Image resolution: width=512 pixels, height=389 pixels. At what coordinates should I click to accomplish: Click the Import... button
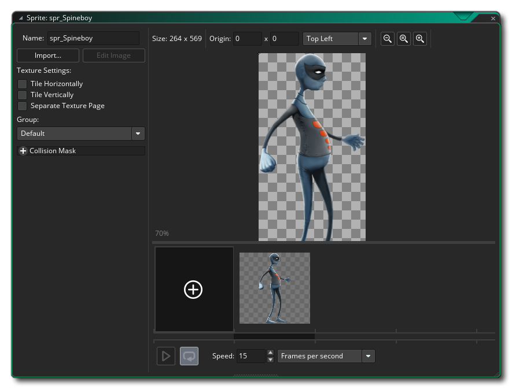[x=48, y=55]
